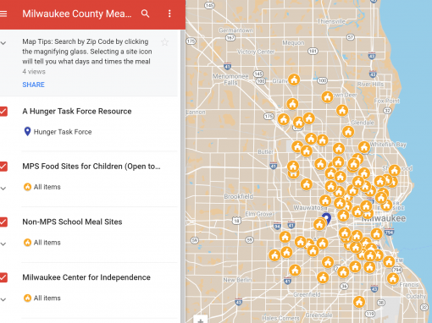Click the meal site marker near Shorewood
The image size is (432, 323).
(395, 170)
